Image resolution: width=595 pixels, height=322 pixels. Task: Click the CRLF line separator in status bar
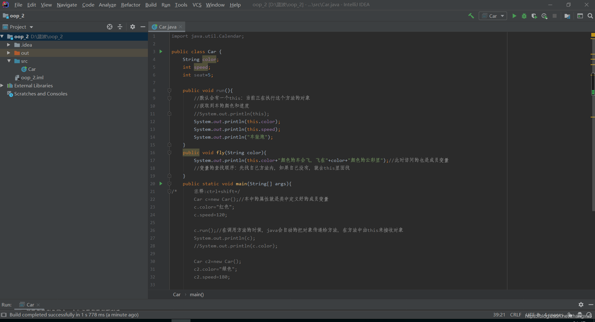click(515, 315)
